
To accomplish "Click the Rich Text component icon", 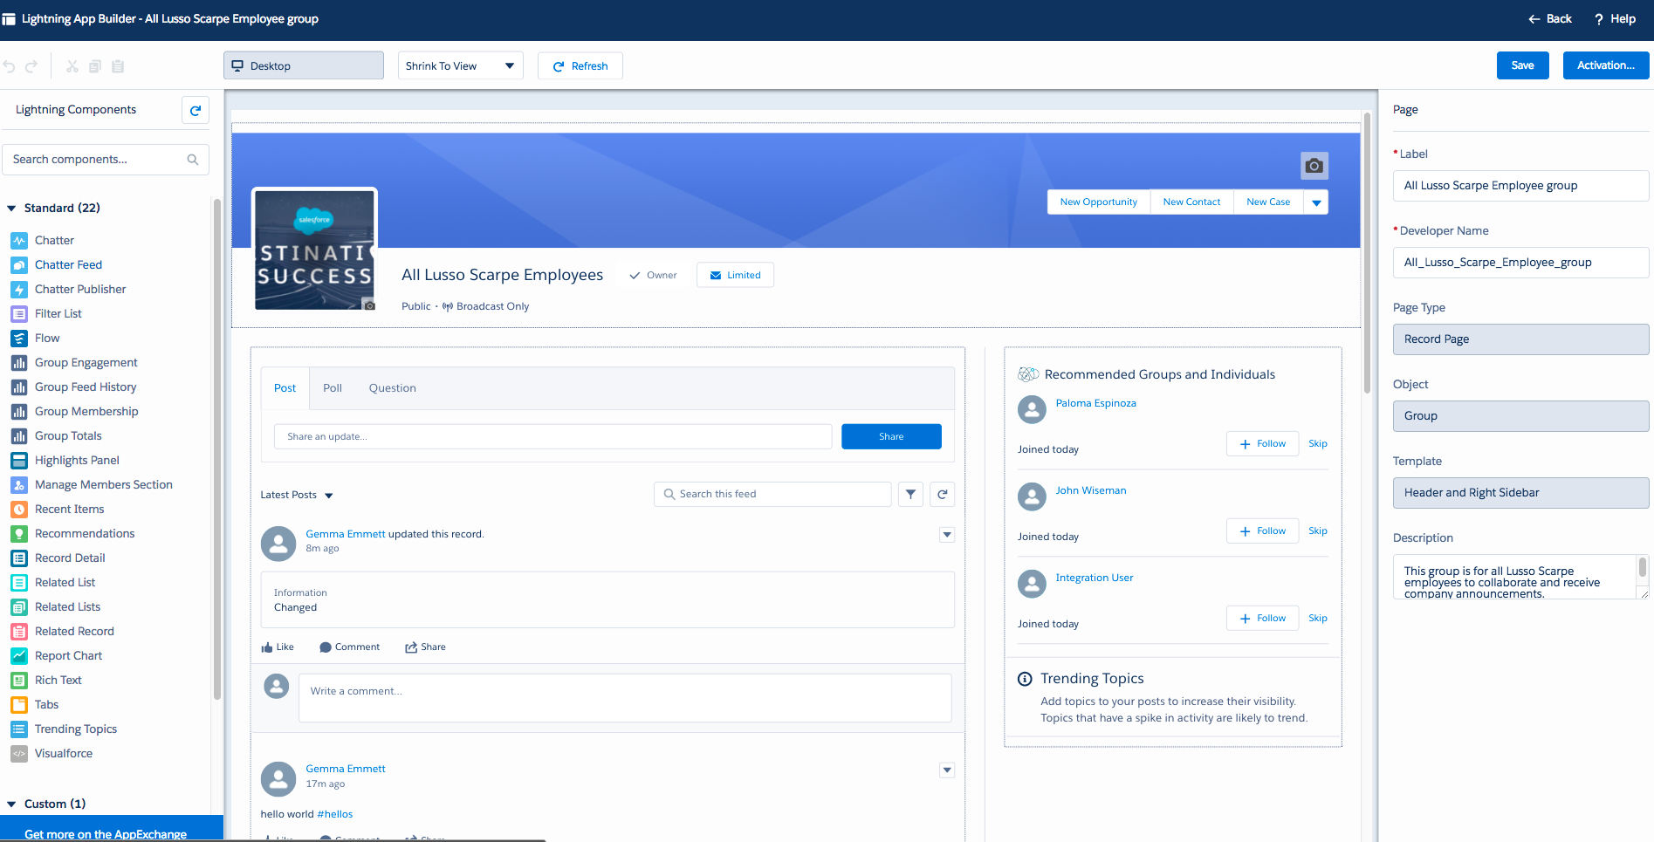I will (x=19, y=681).
